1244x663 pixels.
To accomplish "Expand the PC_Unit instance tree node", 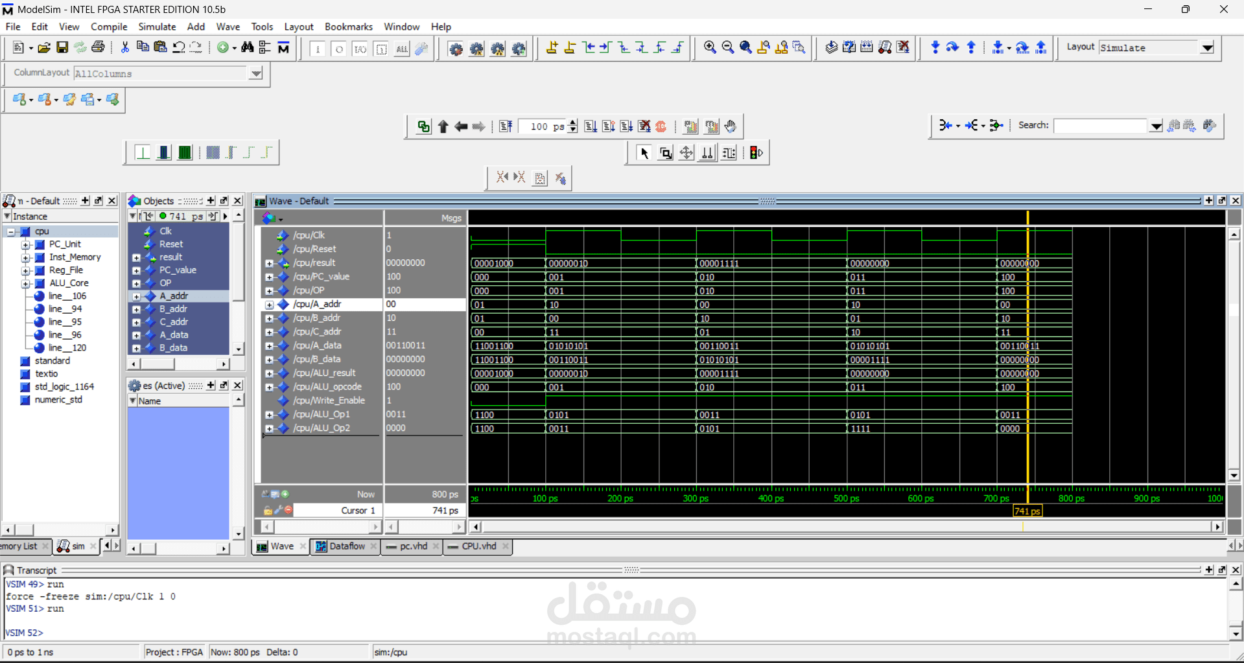I will (x=26, y=245).
